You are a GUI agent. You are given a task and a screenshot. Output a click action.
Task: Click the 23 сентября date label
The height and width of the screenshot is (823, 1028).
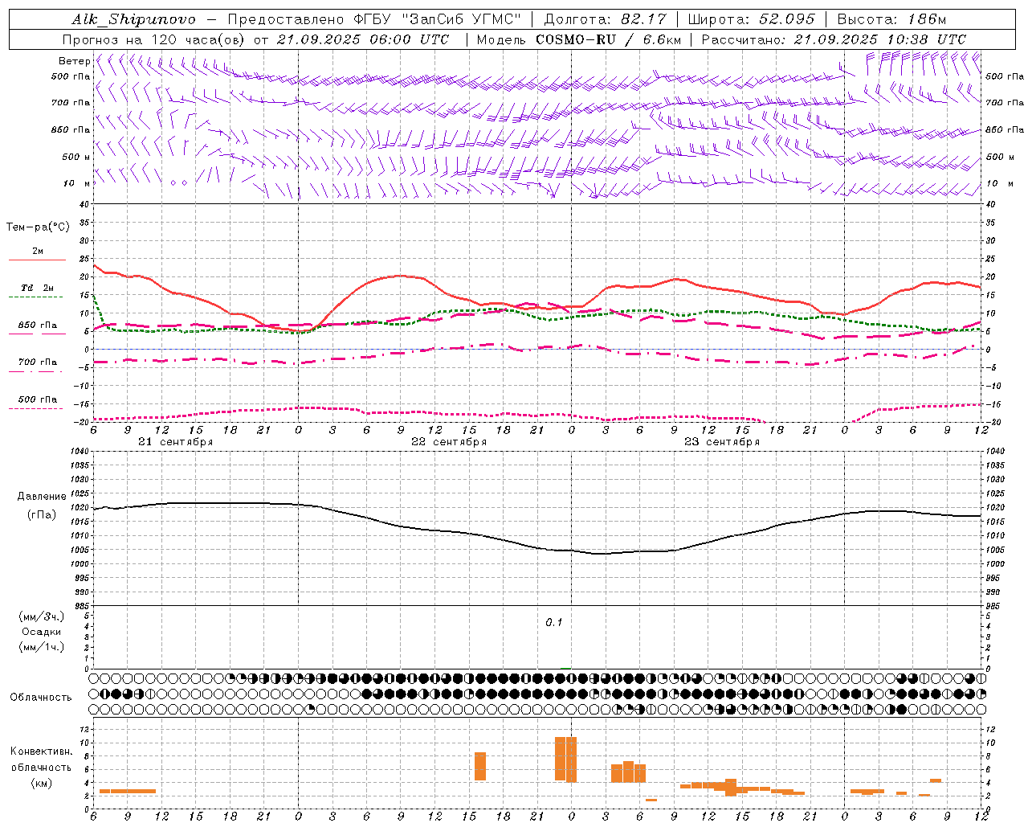tap(721, 442)
